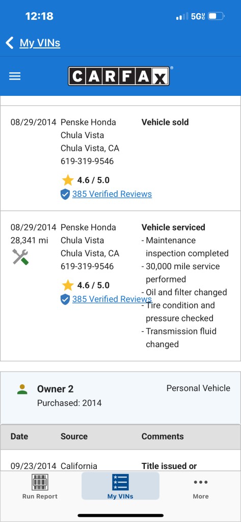This screenshot has width=241, height=522.
Task: Switch to the Run Report tab
Action: click(x=40, y=486)
